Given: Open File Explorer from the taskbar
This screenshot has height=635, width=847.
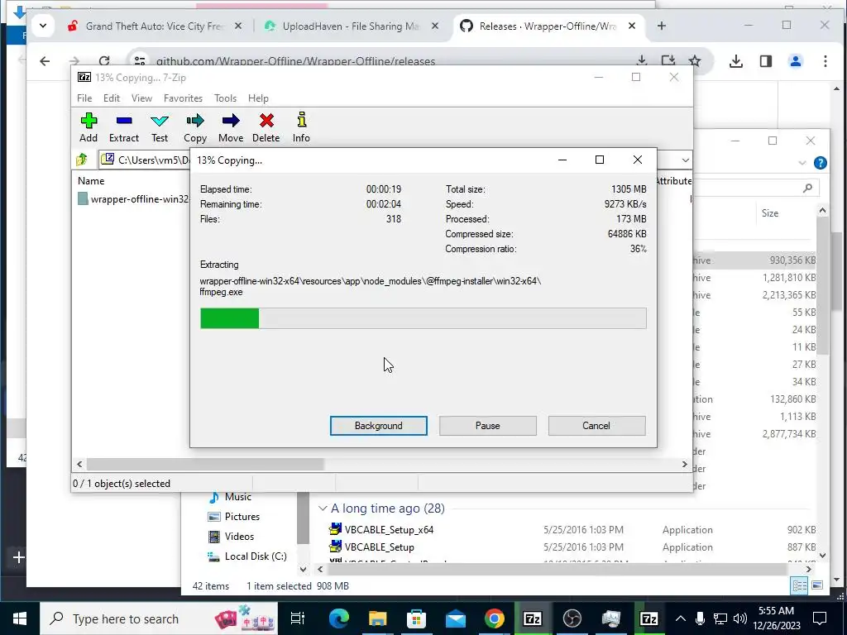Looking at the screenshot, I should pos(377,618).
